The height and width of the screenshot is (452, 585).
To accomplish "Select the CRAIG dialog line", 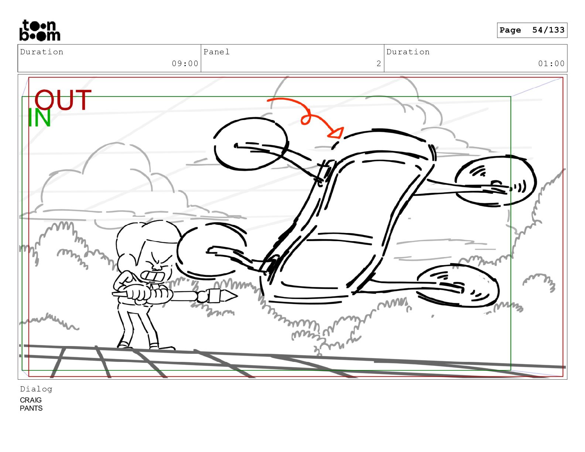I will pos(31,400).
